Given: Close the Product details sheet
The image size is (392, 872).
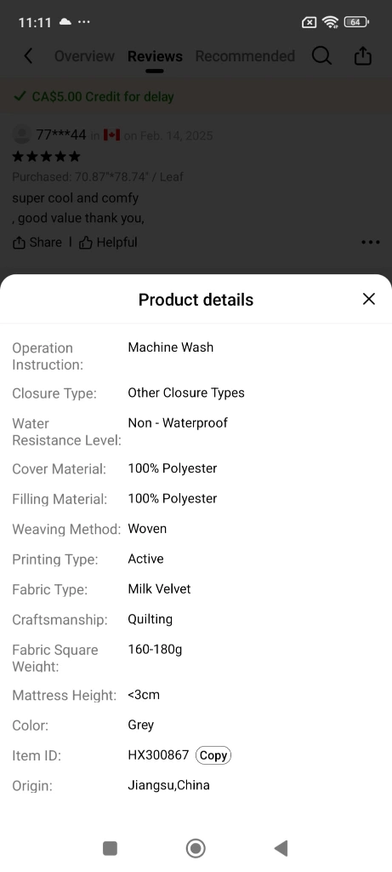Looking at the screenshot, I should coord(369,299).
